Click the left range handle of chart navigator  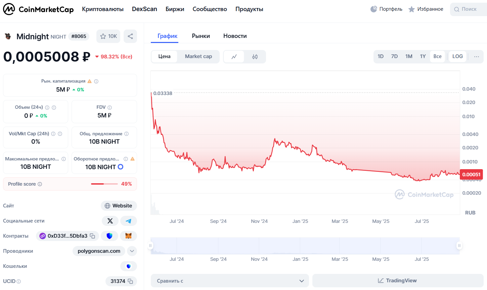(x=150, y=246)
